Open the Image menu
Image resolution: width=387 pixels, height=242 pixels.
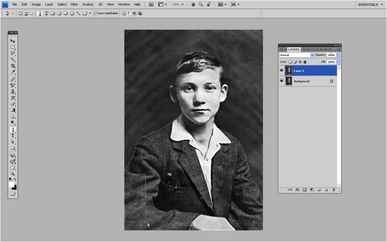tap(36, 4)
